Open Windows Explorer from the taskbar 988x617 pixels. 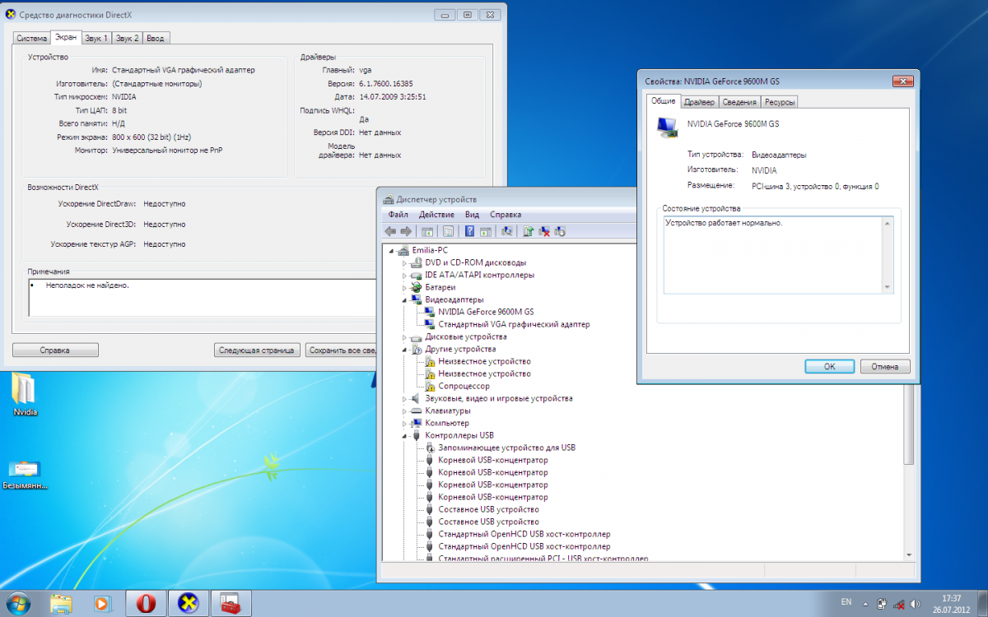coord(61,603)
